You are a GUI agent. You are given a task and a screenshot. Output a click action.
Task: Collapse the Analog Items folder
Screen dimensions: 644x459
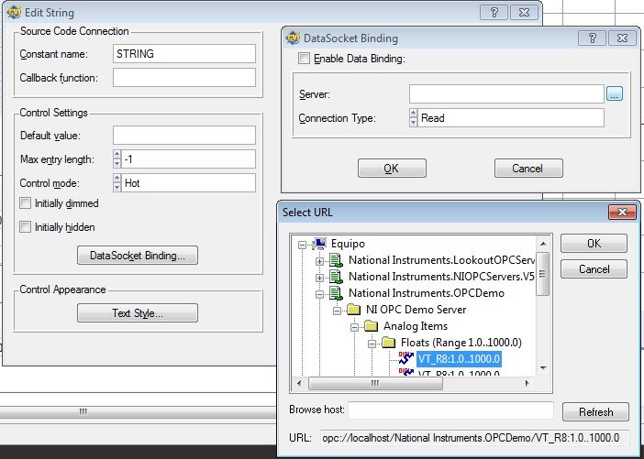click(354, 327)
